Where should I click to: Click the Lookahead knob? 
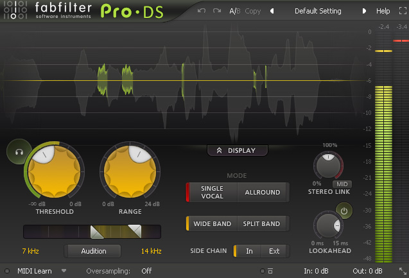click(328, 225)
